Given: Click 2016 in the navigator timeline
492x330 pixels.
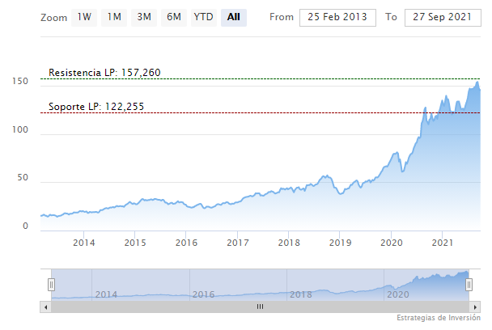Looking at the screenshot, I should (202, 294).
